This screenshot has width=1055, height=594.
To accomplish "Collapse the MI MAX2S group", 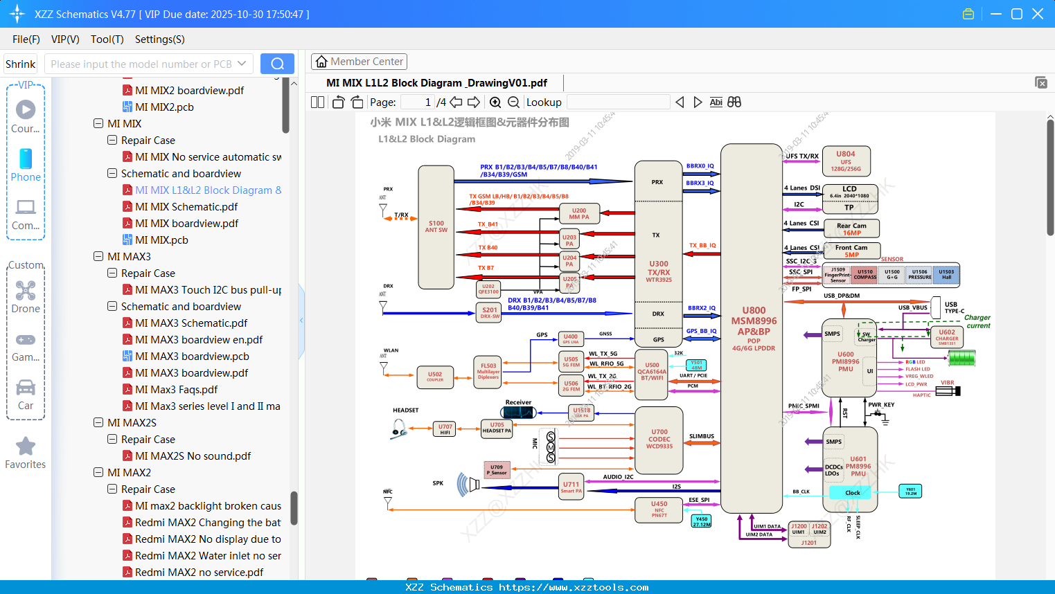I will pyautogui.click(x=98, y=422).
